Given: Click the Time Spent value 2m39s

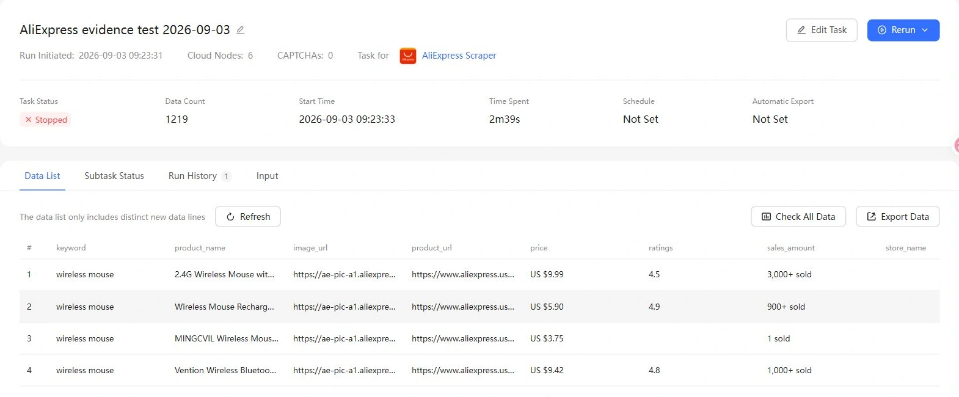Looking at the screenshot, I should (505, 119).
